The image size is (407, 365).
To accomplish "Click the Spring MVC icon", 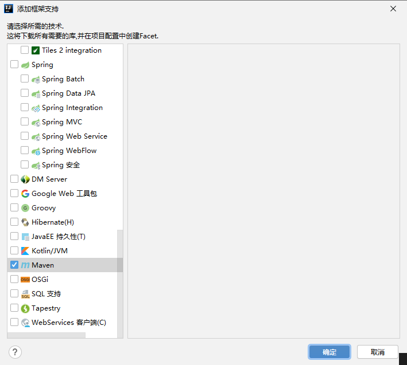I will pos(36,122).
